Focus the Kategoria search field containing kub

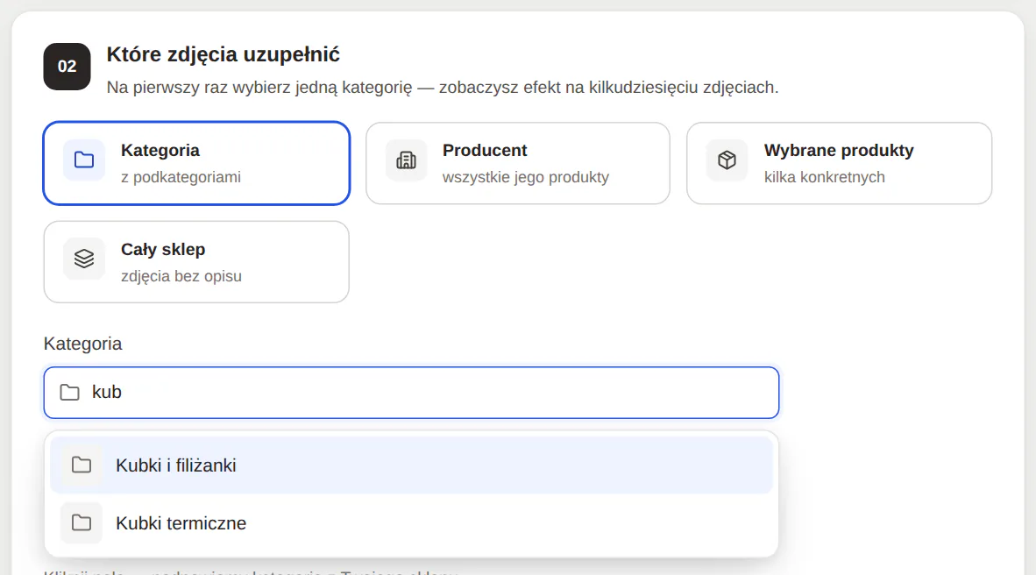coord(412,393)
